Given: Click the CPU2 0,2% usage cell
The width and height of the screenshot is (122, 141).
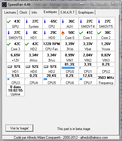Looking at the screenshot, I should pyautogui.click(x=106, y=68).
